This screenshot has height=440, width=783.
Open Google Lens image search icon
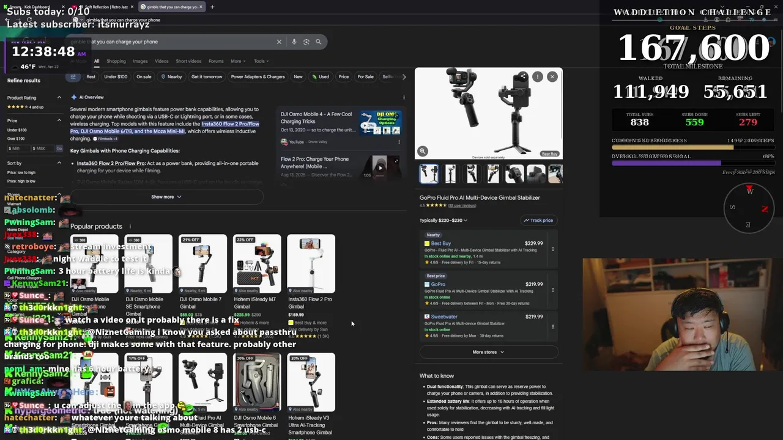click(x=306, y=42)
